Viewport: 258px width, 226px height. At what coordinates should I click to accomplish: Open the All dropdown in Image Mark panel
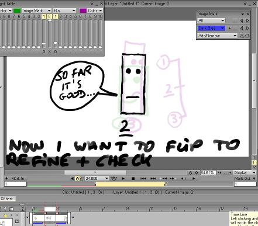point(211,20)
